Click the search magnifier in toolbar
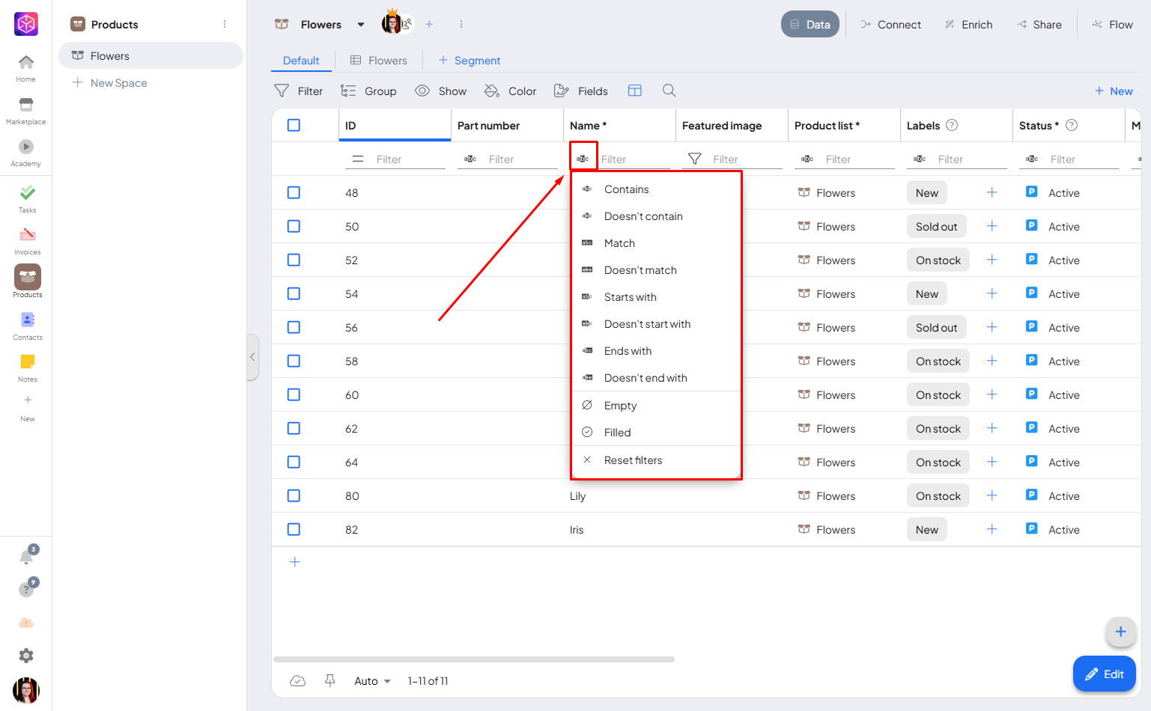Screen dimensions: 1151x711 click(x=669, y=91)
